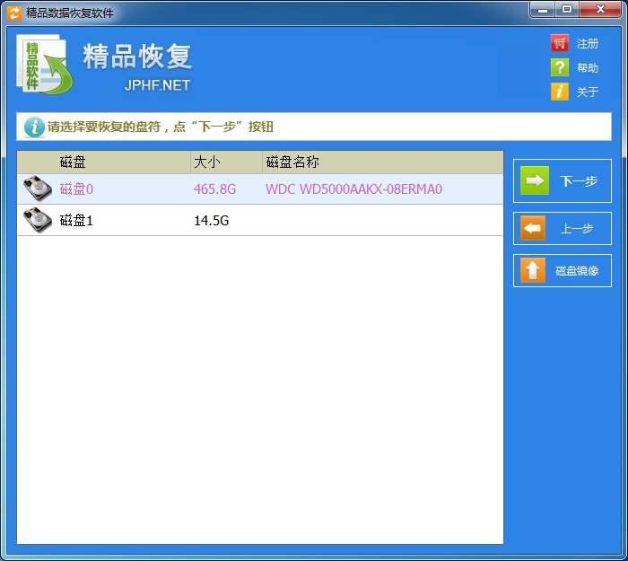628x561 pixels.
Task: Click the green question mark help icon
Action: [560, 67]
